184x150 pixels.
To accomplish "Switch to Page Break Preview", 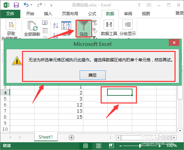I will click(x=111, y=146).
